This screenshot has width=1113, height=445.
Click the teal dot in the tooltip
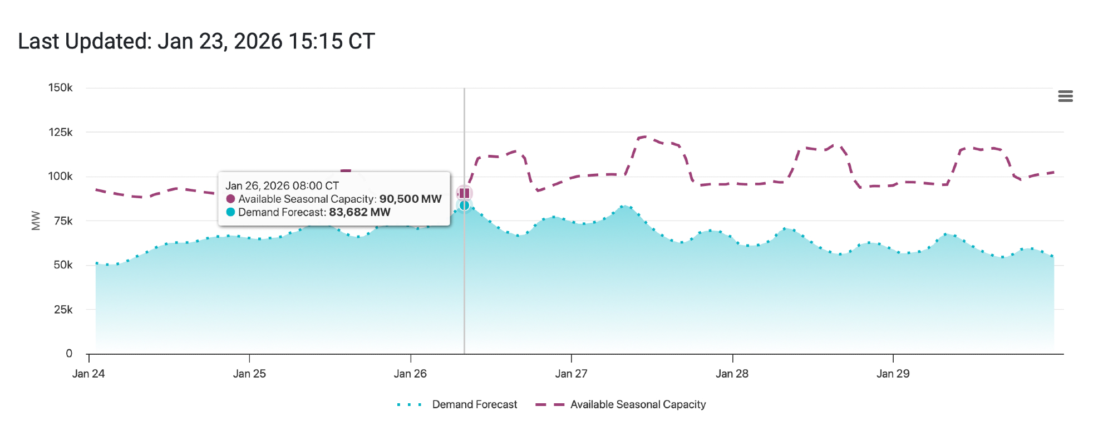(230, 212)
